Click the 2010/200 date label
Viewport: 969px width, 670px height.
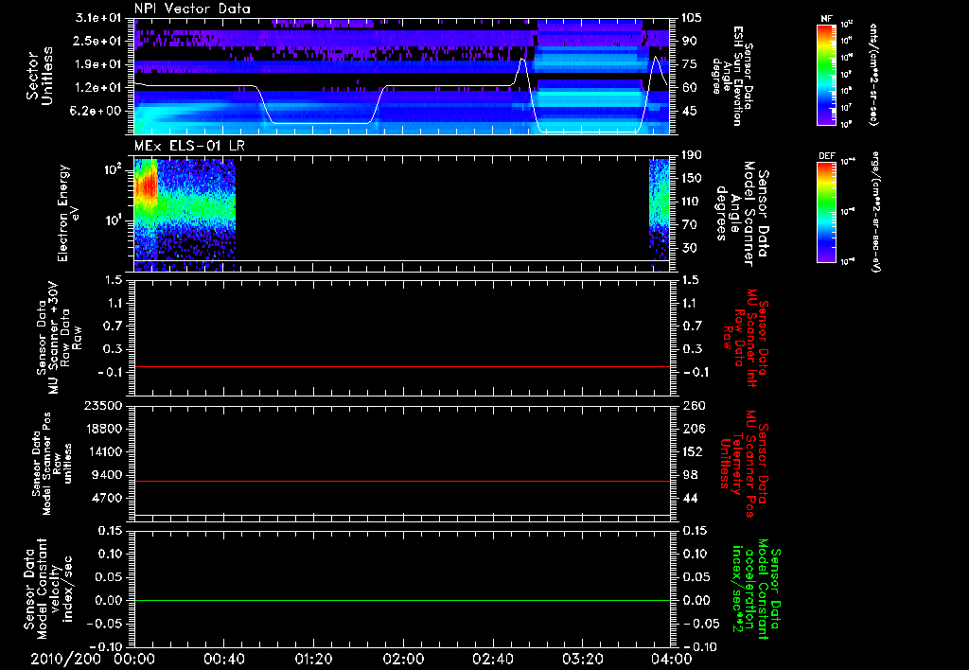click(64, 659)
